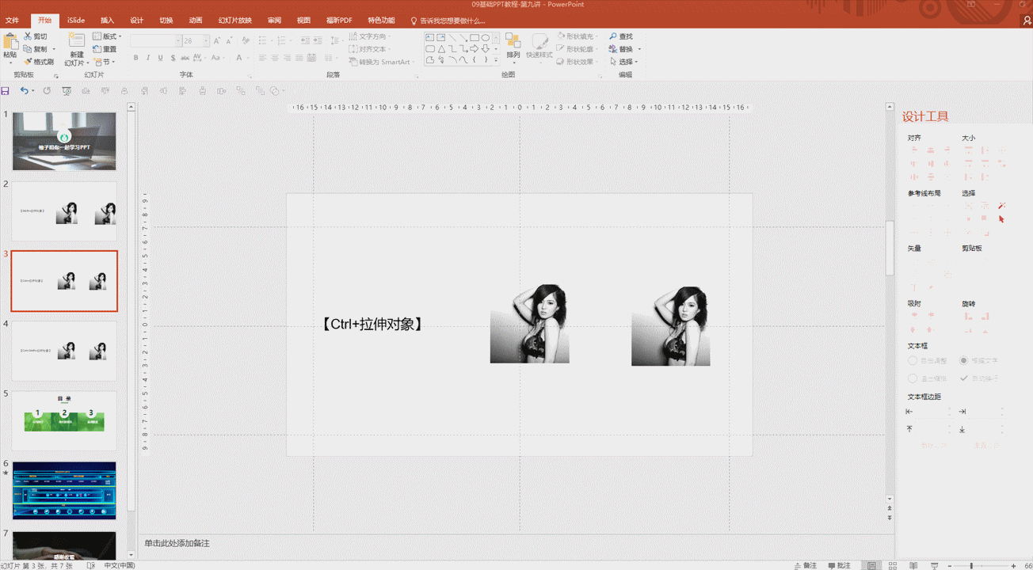Select the oval shape in shapes gallery
Image resolution: width=1033 pixels, height=570 pixels.
(486, 37)
